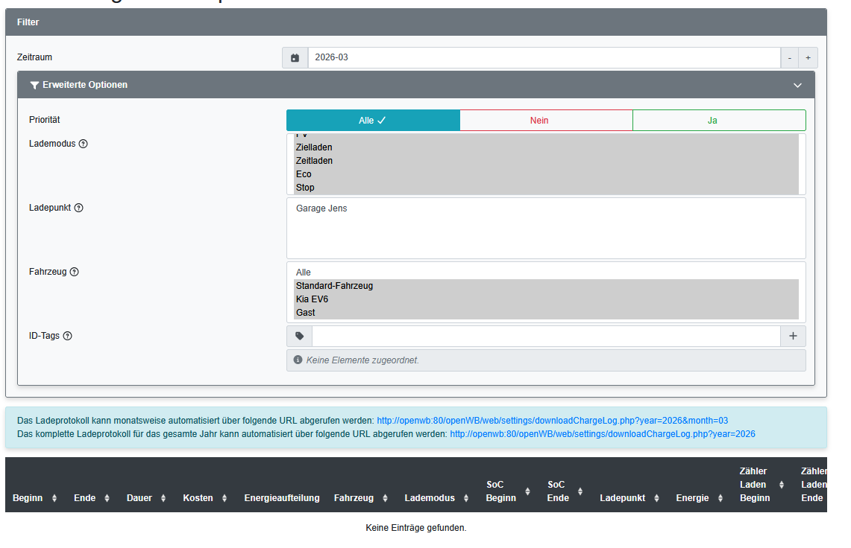Click the tag icon beside the ID-Tags field

pyautogui.click(x=299, y=336)
